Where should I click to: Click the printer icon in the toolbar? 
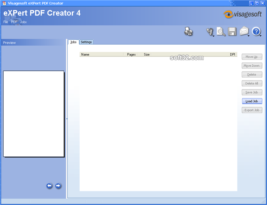click(x=188, y=31)
